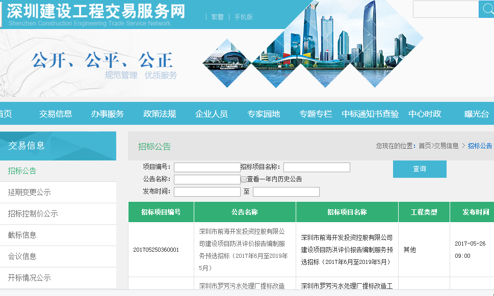The image size is (494, 296).
Task: Click the 工程类型 column header
Action: coord(424,212)
